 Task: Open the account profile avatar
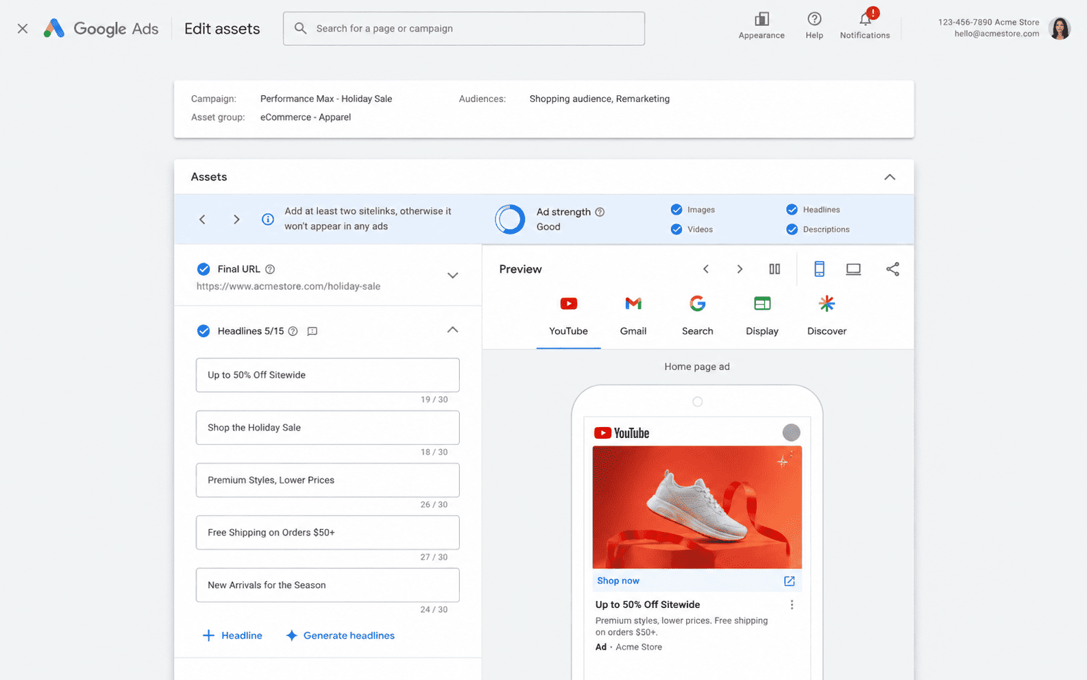coord(1060,29)
